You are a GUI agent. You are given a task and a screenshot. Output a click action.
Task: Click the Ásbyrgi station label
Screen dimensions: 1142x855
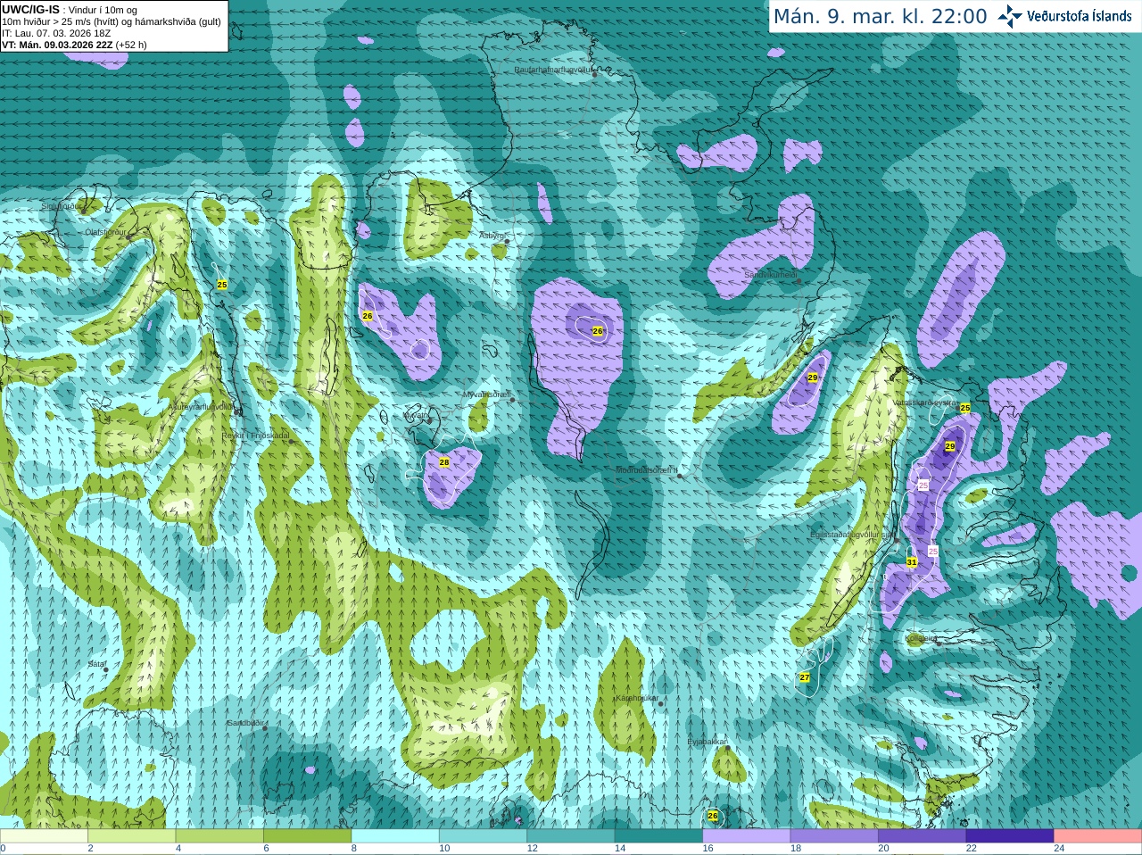coord(492,236)
